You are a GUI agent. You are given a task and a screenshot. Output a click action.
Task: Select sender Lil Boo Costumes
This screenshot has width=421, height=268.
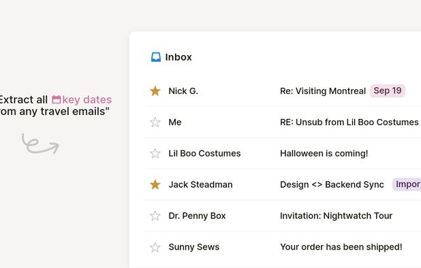204,154
